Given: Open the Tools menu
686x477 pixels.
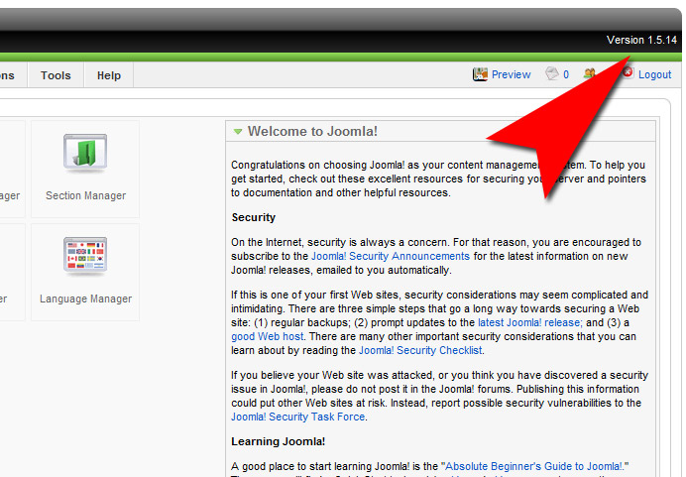Looking at the screenshot, I should coord(56,75).
